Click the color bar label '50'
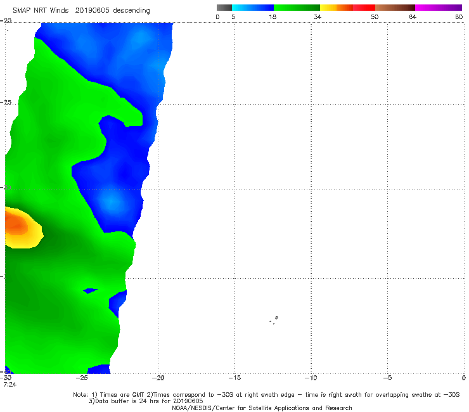Viewport: 469px width, 412px height. coord(375,17)
